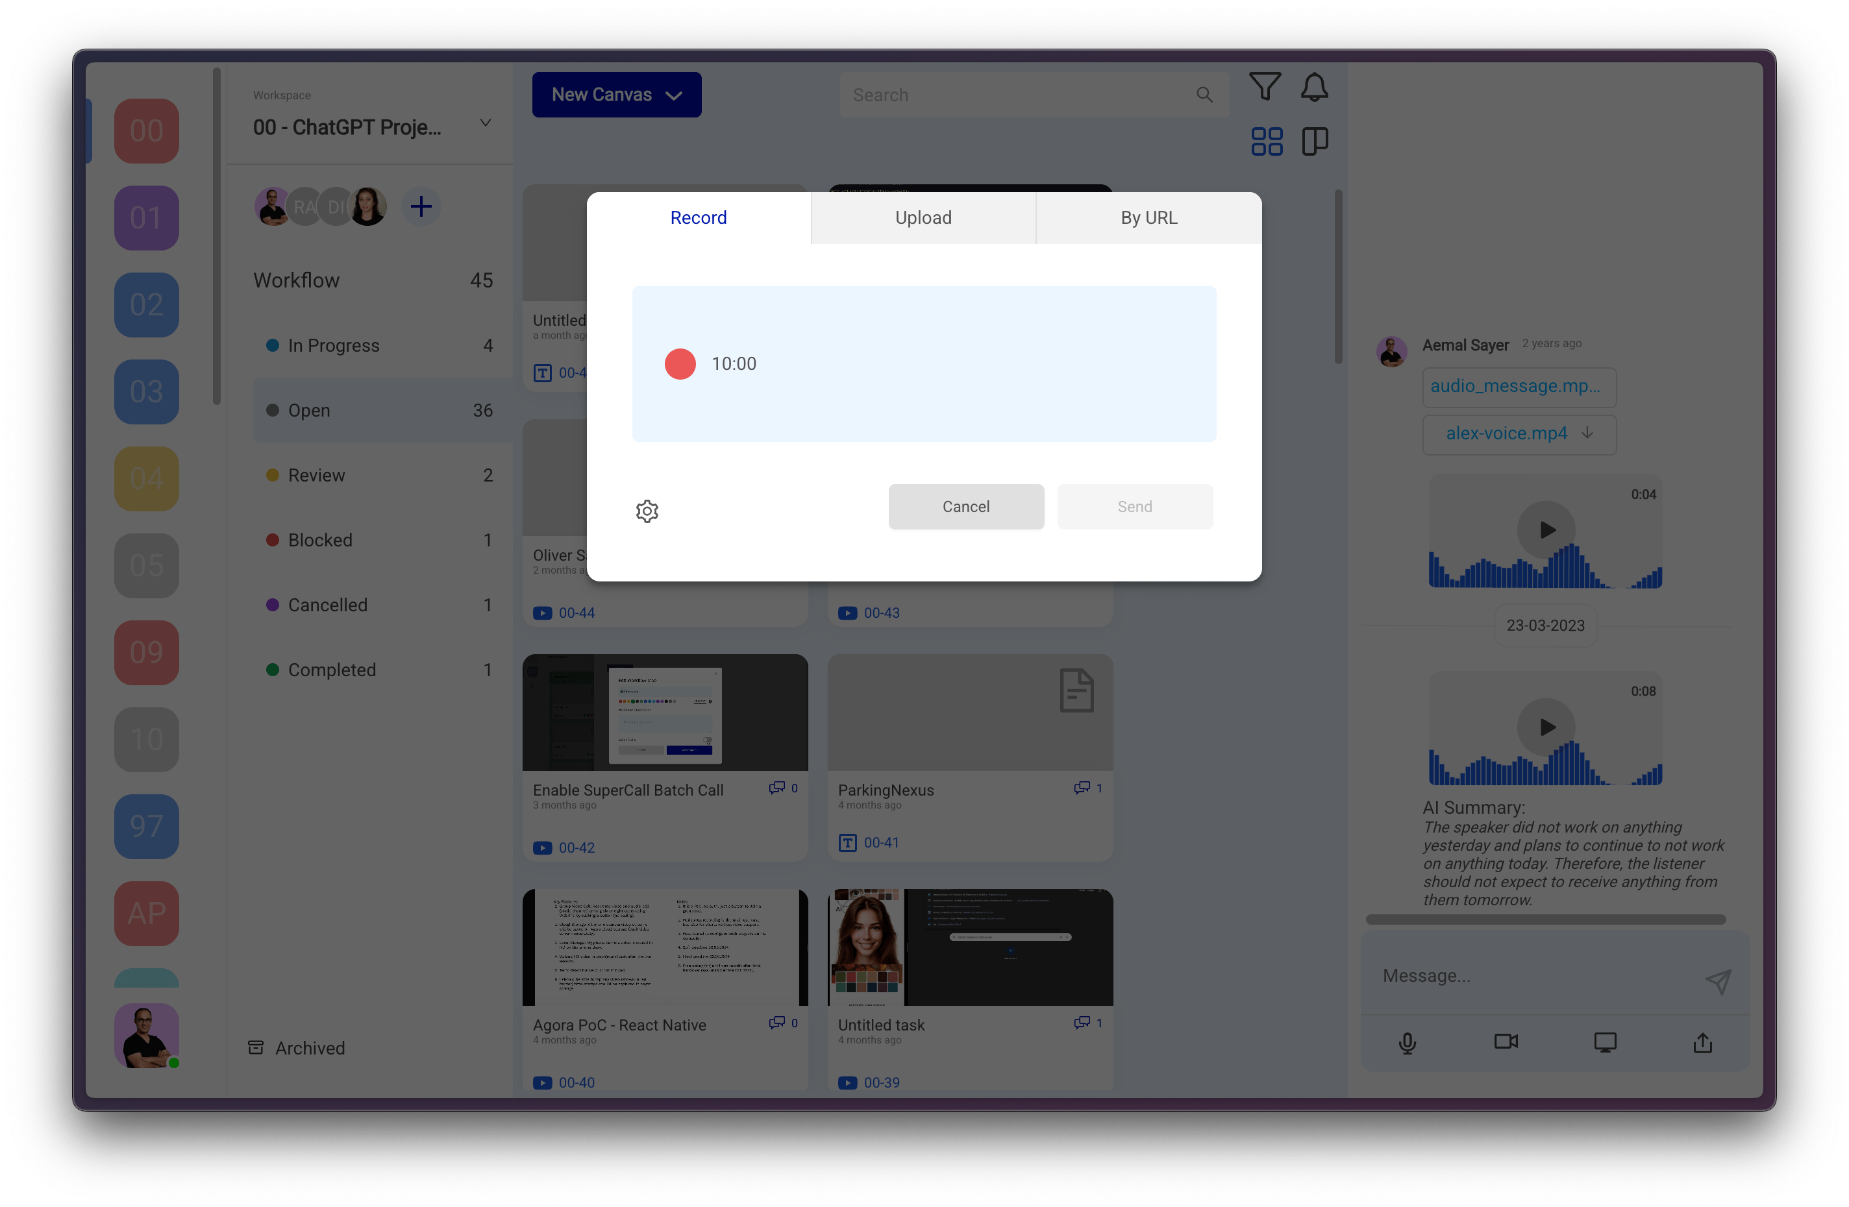1849x1207 pixels.
Task: Open recording settings gear icon
Action: point(645,509)
